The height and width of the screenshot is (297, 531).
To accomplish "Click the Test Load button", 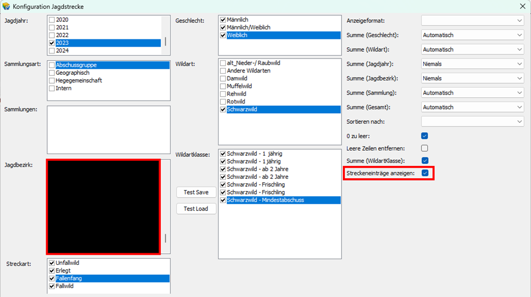I will point(196,209).
